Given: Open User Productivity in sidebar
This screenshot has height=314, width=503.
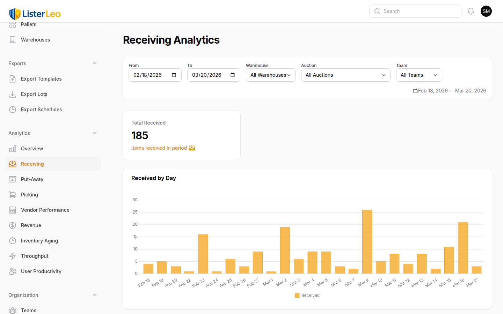Looking at the screenshot, I should coord(41,271).
